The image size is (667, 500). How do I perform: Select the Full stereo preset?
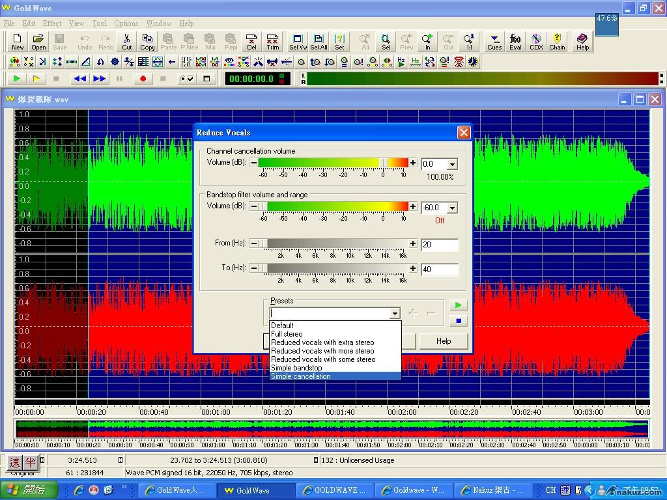(x=335, y=334)
